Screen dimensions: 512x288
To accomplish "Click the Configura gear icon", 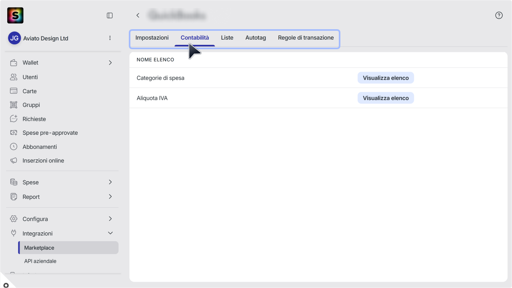I will [14, 219].
